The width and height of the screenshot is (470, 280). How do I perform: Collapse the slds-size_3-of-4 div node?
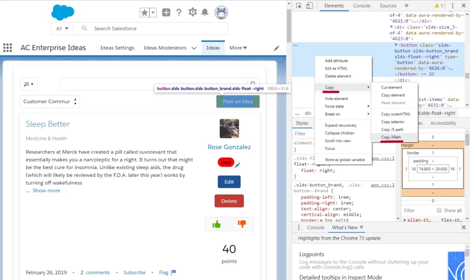(392, 27)
